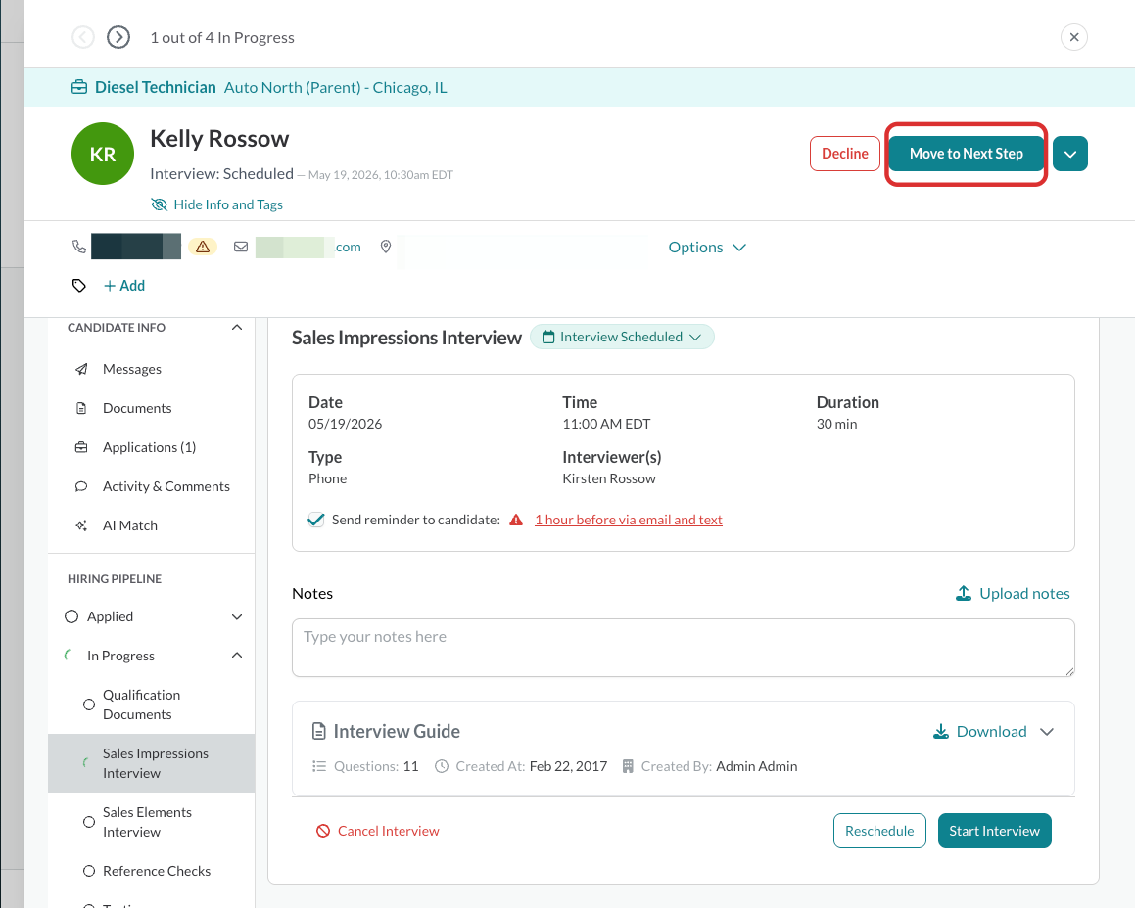Image resolution: width=1135 pixels, height=908 pixels.
Task: Close the candidate panel with X
Action: pyautogui.click(x=1074, y=37)
